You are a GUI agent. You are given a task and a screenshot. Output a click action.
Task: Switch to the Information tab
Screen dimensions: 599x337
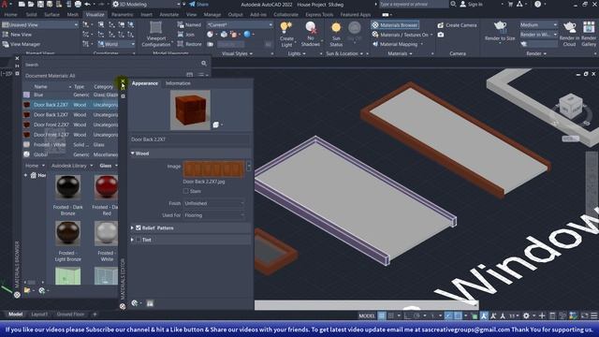(178, 83)
